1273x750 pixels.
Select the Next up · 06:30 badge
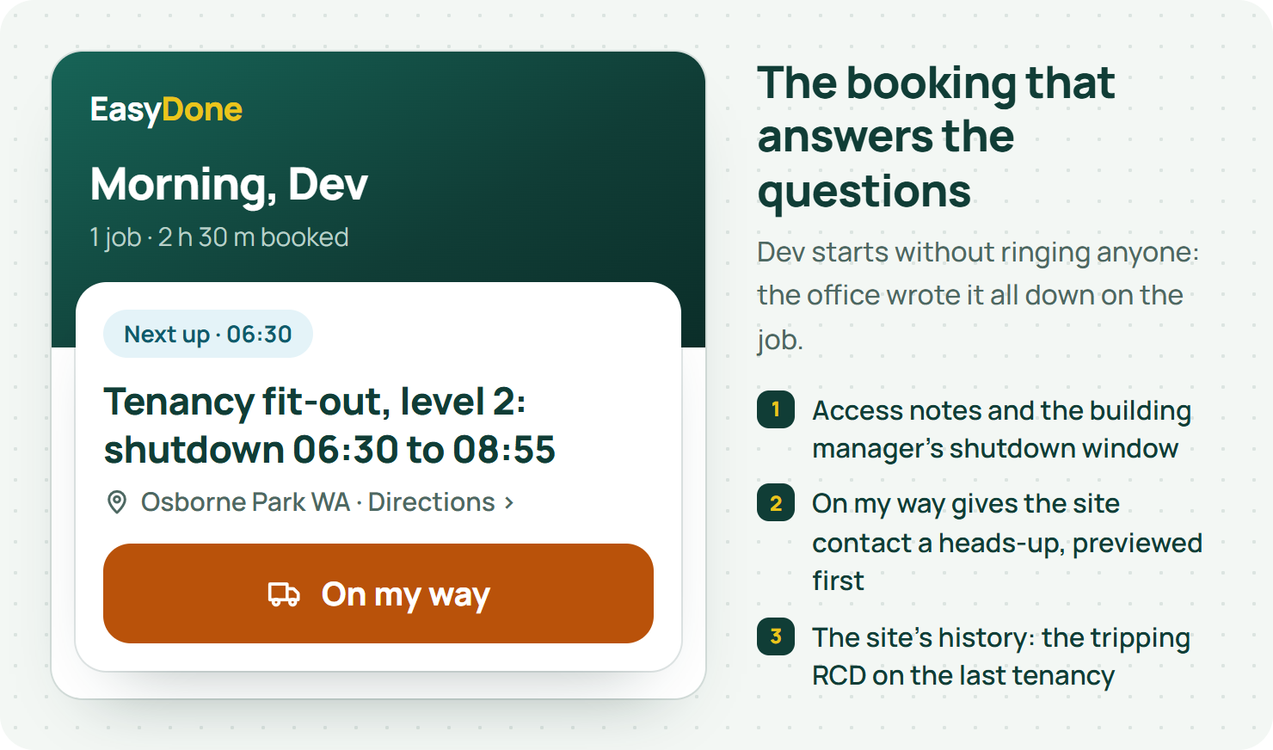pyautogui.click(x=208, y=334)
